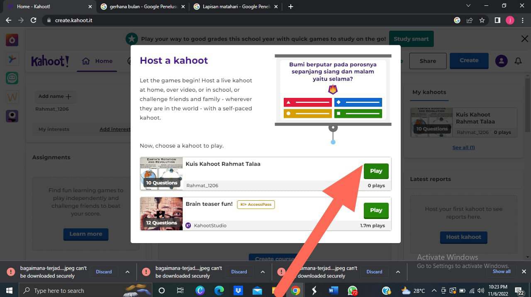Click the Learn more button
The height and width of the screenshot is (297, 531).
pos(86,234)
